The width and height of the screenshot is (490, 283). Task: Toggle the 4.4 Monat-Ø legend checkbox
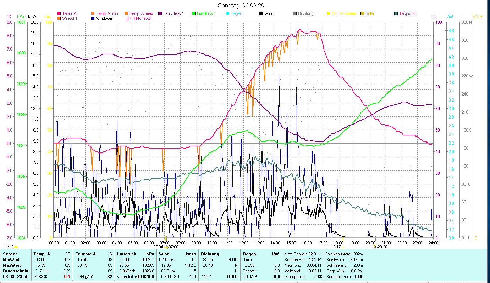coord(126,18)
